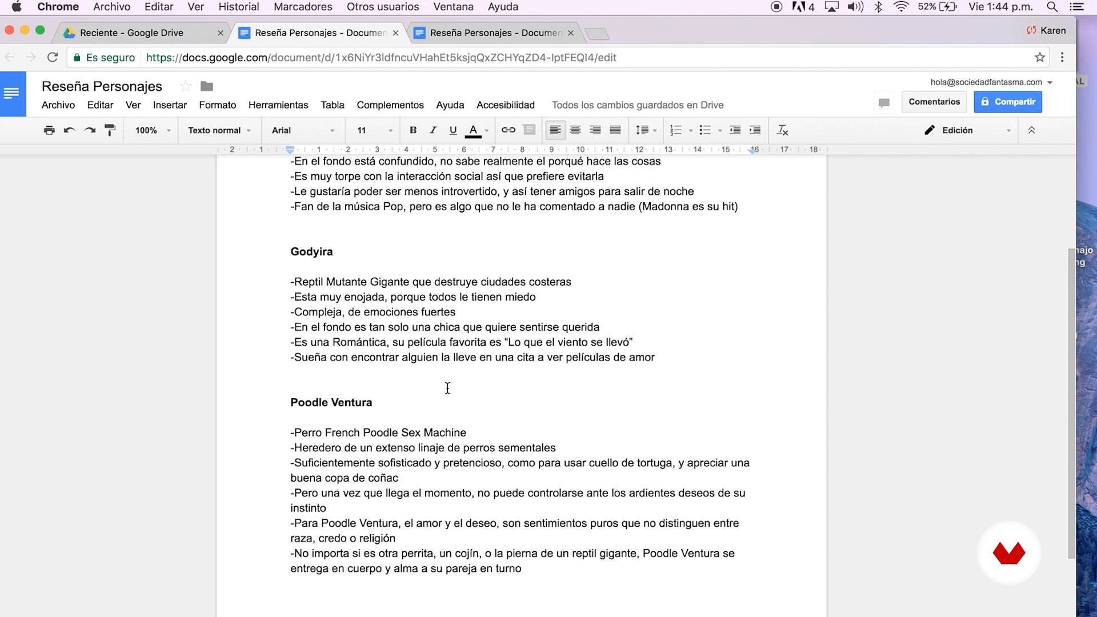Toggle bold formatting
Viewport: 1097px width, 617px height.
[x=413, y=130]
